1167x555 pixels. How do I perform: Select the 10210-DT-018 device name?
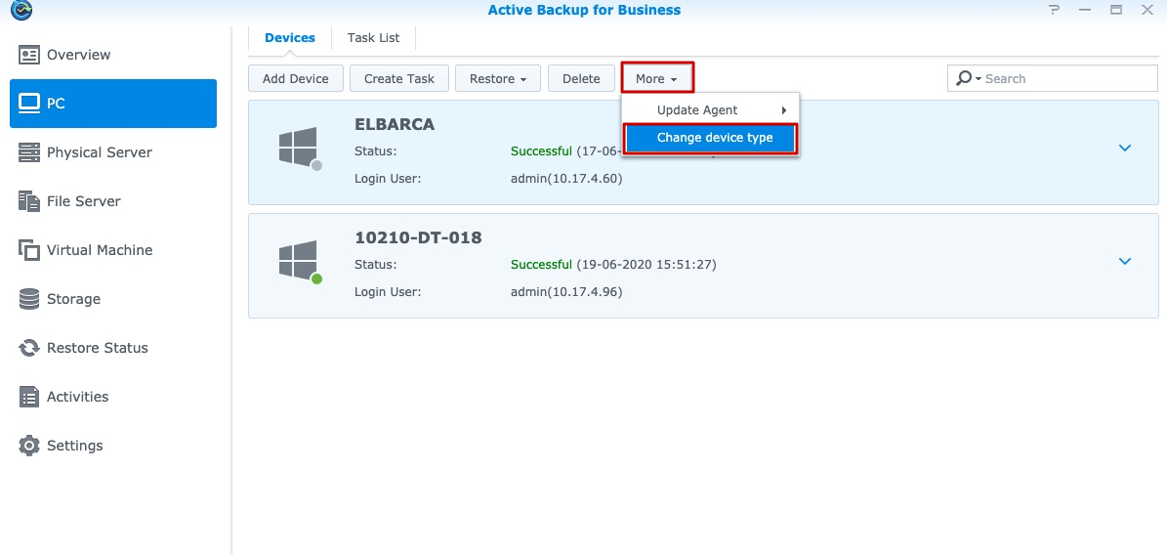(418, 237)
